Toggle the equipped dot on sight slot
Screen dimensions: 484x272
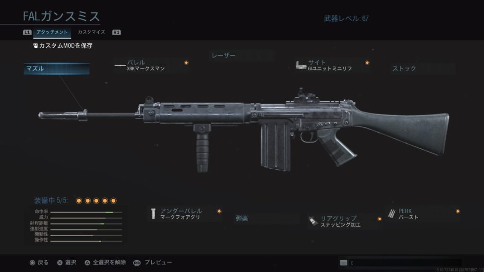pyautogui.click(x=367, y=63)
